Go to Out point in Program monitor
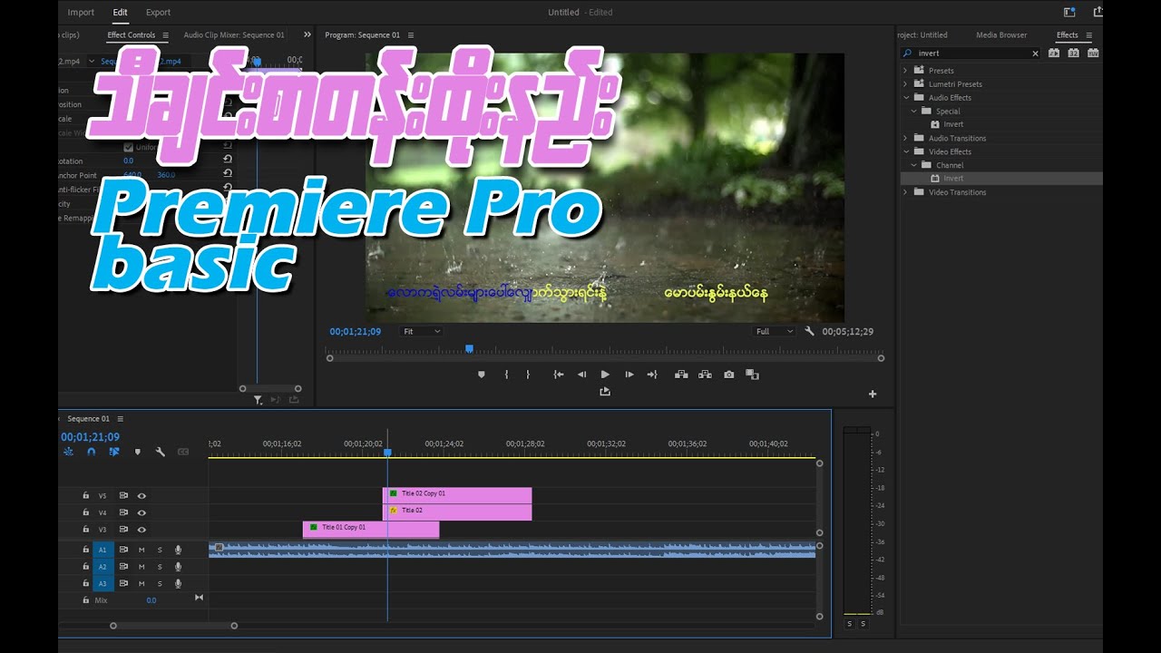 [652, 375]
